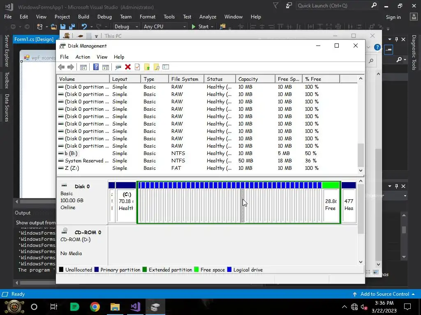
Task: Open Help icon in Disk Management toolbar
Action: coord(96,67)
